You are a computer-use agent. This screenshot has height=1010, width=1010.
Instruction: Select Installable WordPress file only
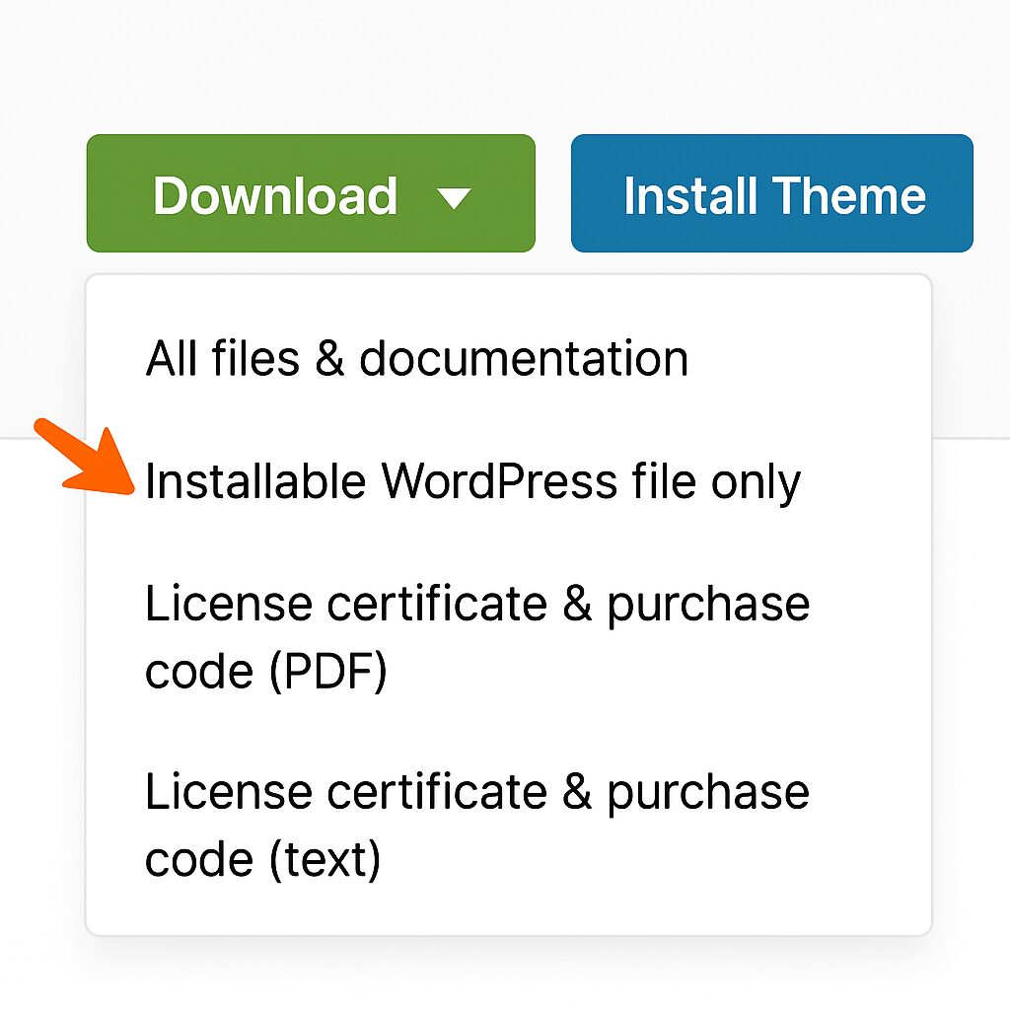click(472, 481)
